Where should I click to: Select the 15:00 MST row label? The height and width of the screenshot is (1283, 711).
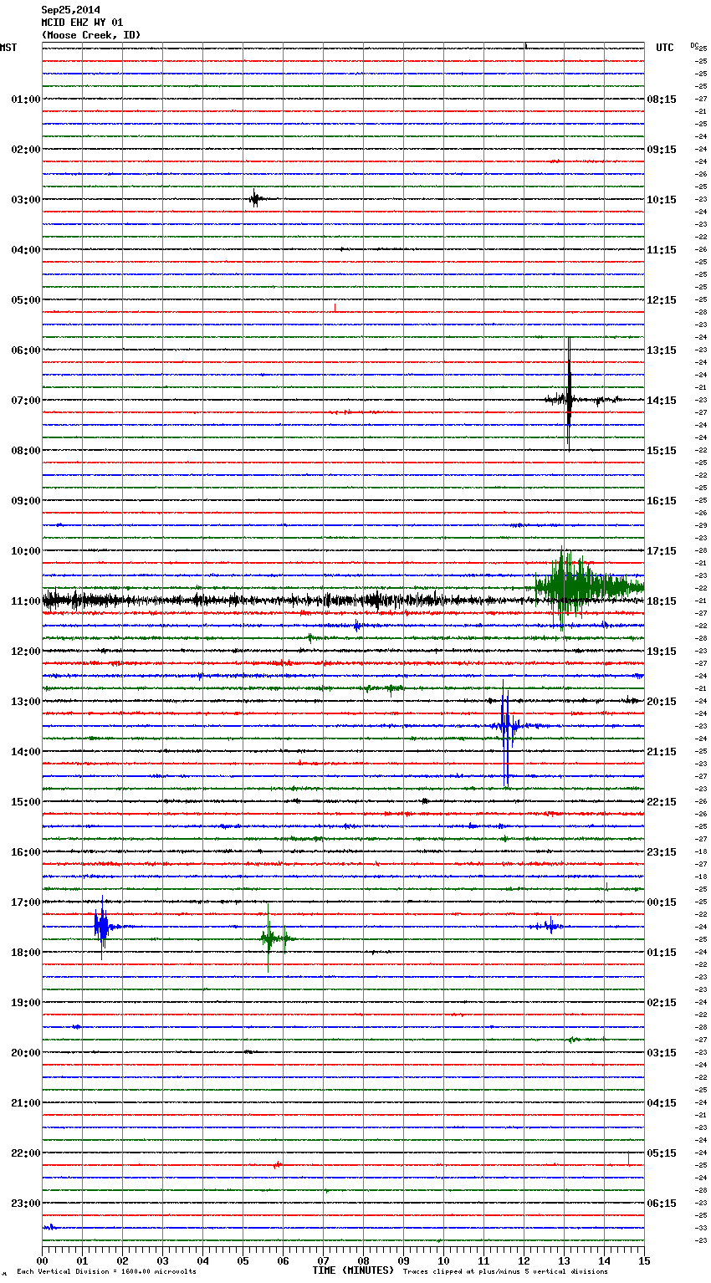25,802
